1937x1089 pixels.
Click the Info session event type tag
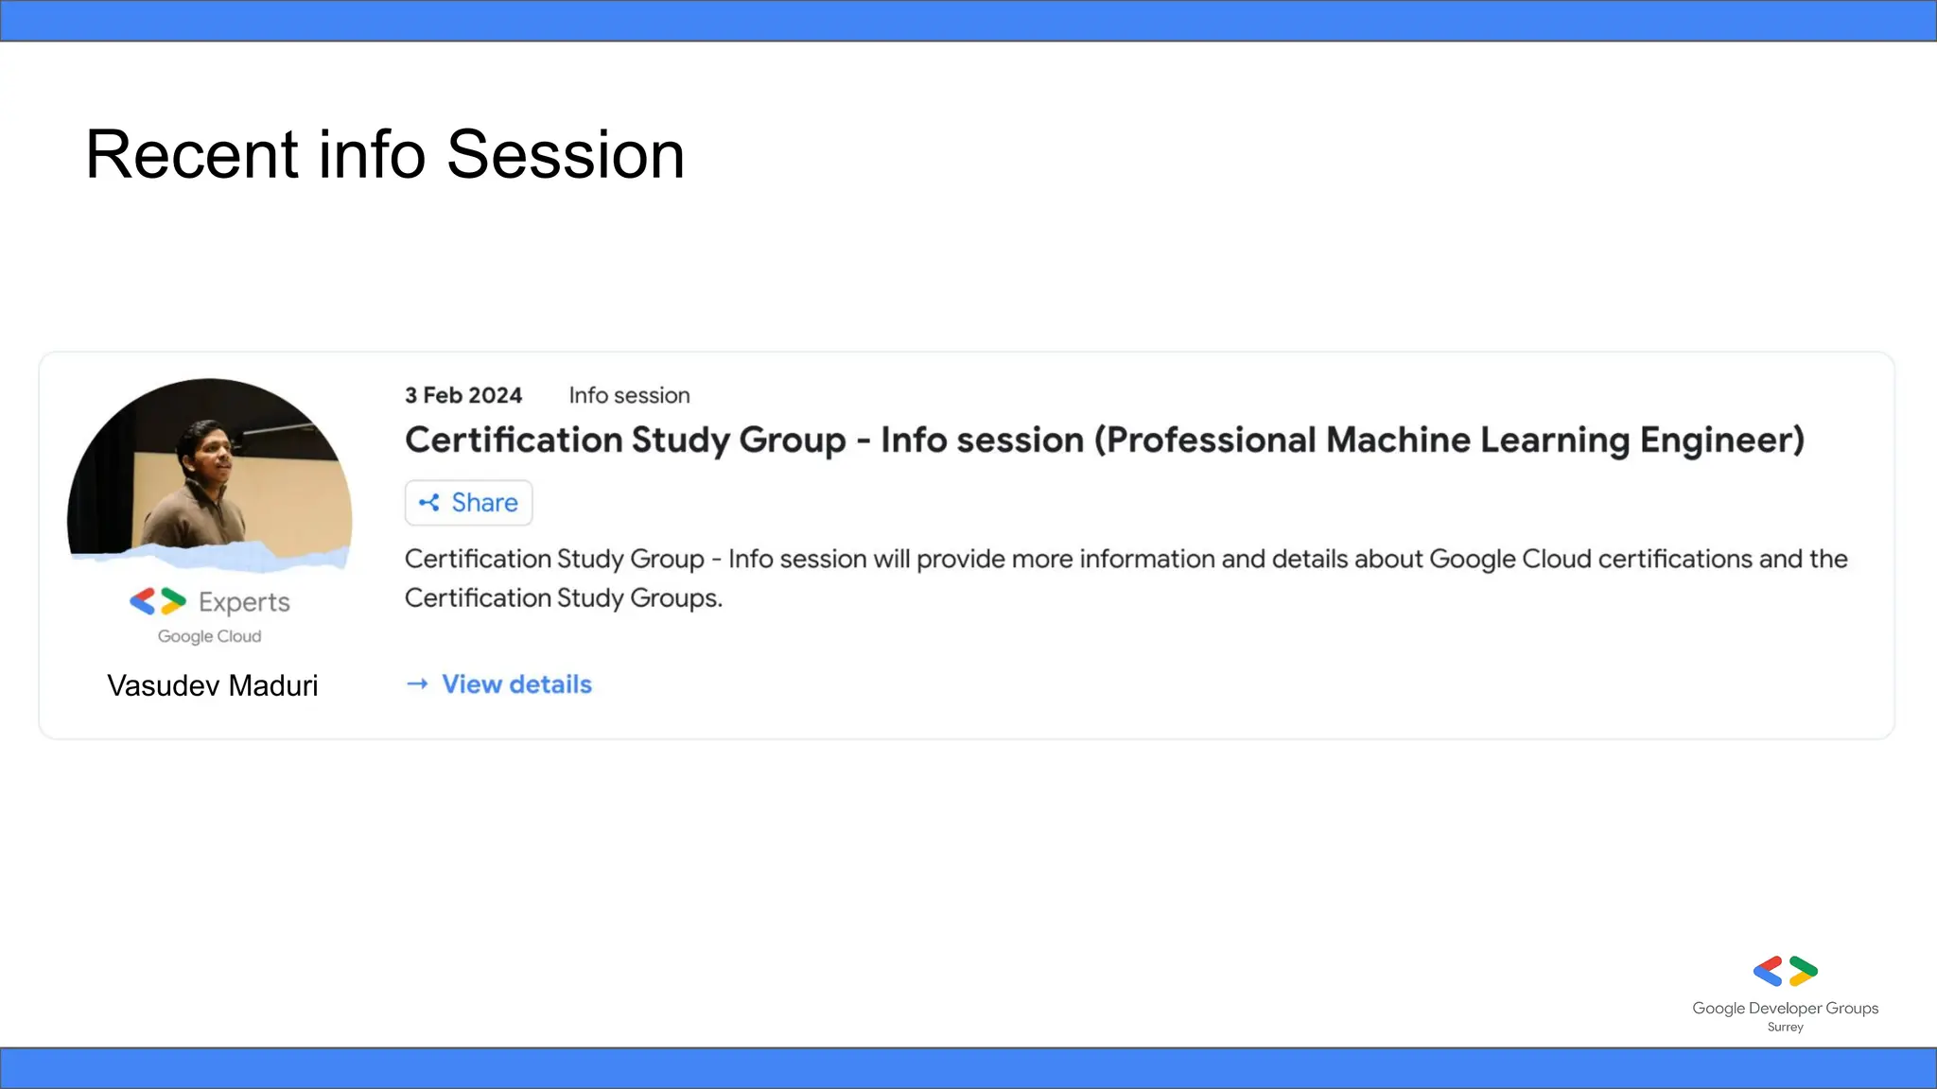pos(629,395)
